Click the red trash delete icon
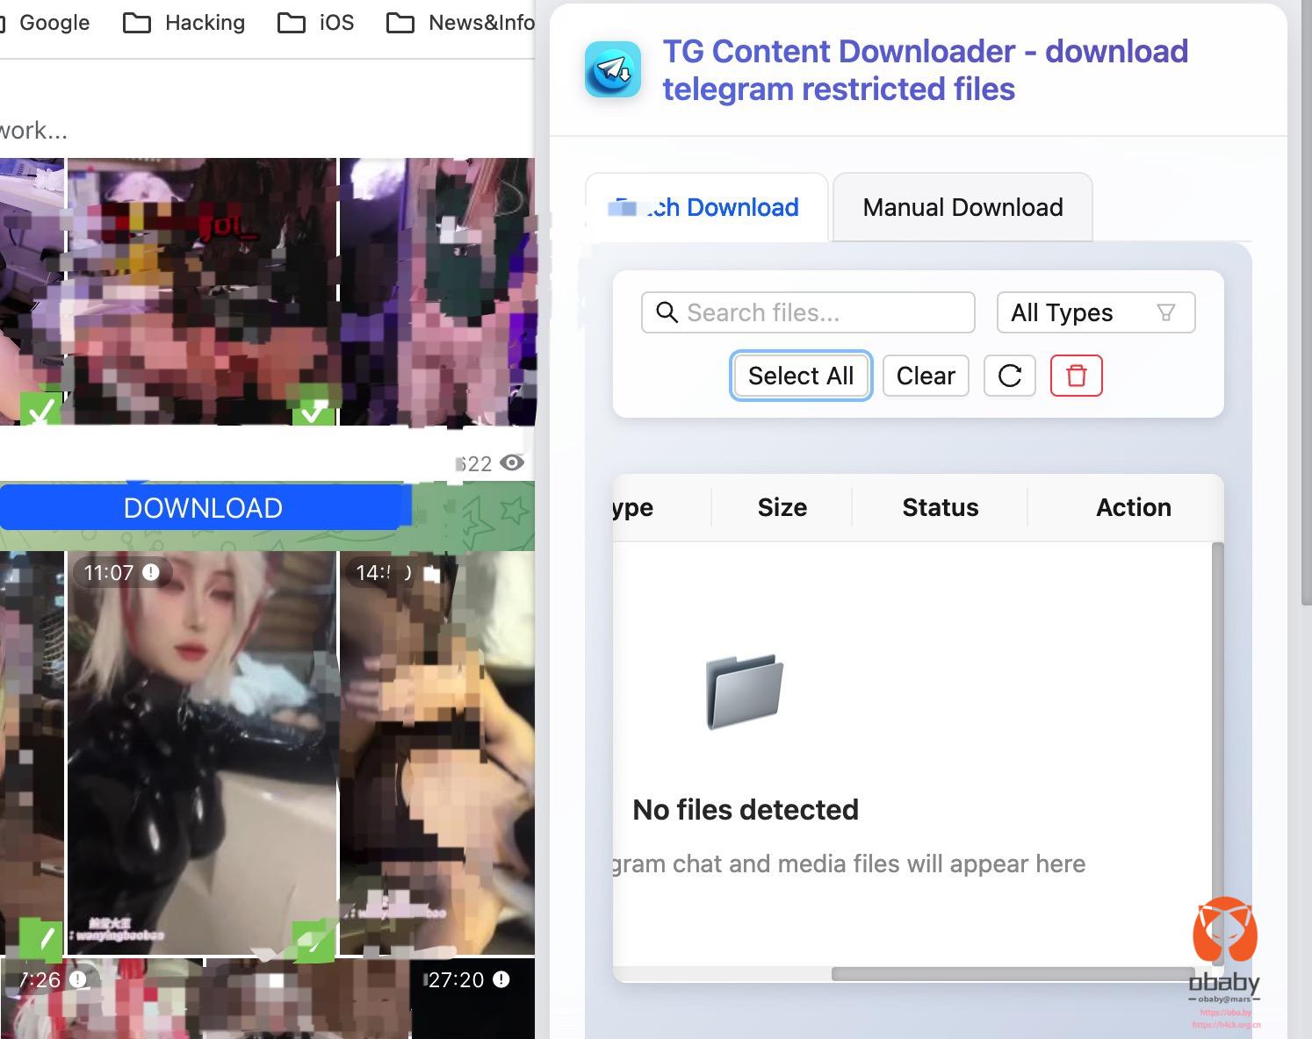Viewport: 1312px width, 1039px height. [1076, 376]
